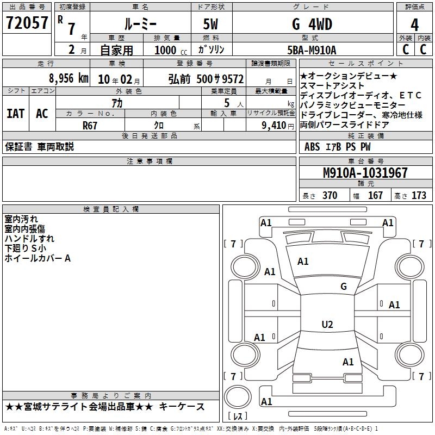Click the door type 5W
The image size is (435, 435).
(210, 24)
